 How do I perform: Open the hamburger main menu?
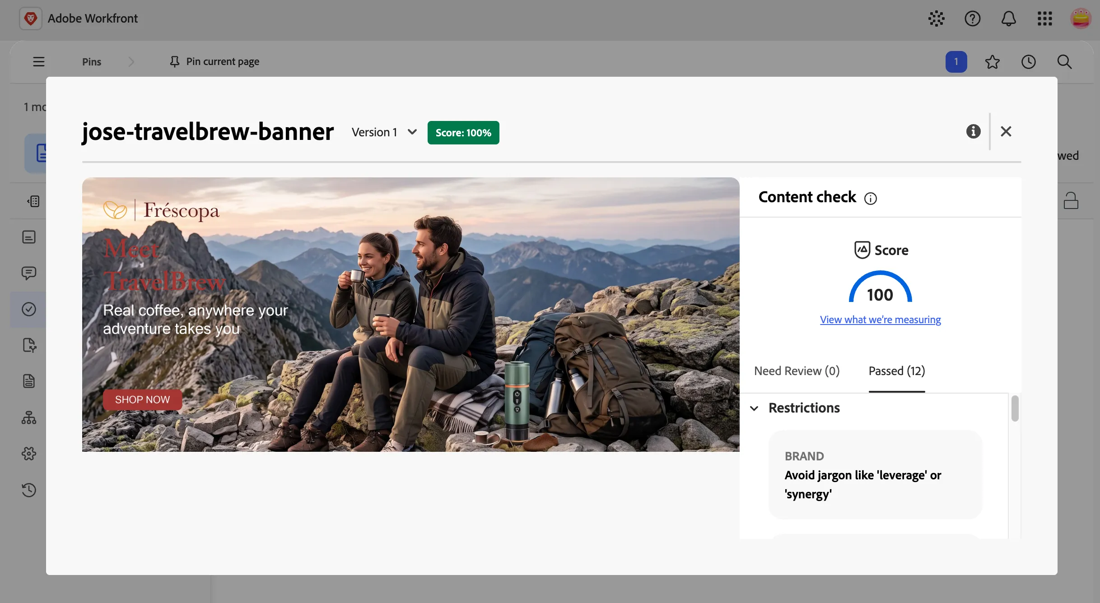click(x=39, y=61)
